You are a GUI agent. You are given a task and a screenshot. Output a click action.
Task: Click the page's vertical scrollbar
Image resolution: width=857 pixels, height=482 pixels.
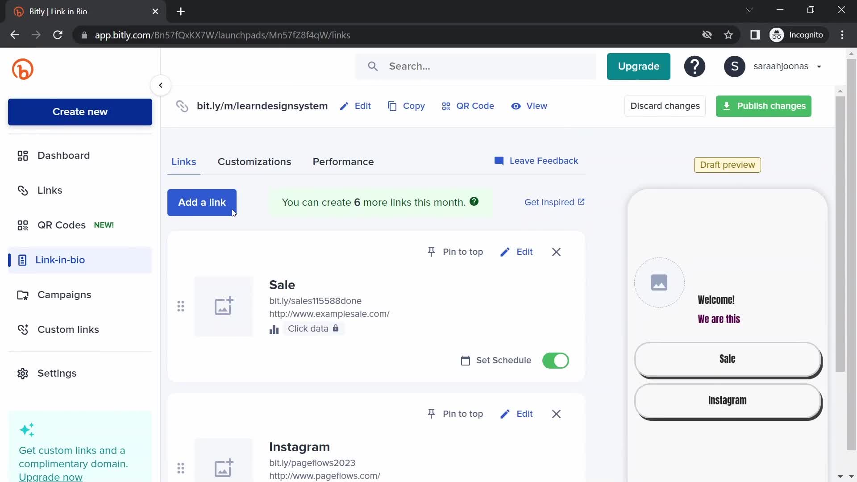[851, 254]
